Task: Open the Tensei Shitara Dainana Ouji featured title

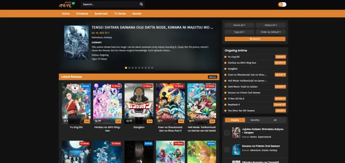Action: (153, 28)
